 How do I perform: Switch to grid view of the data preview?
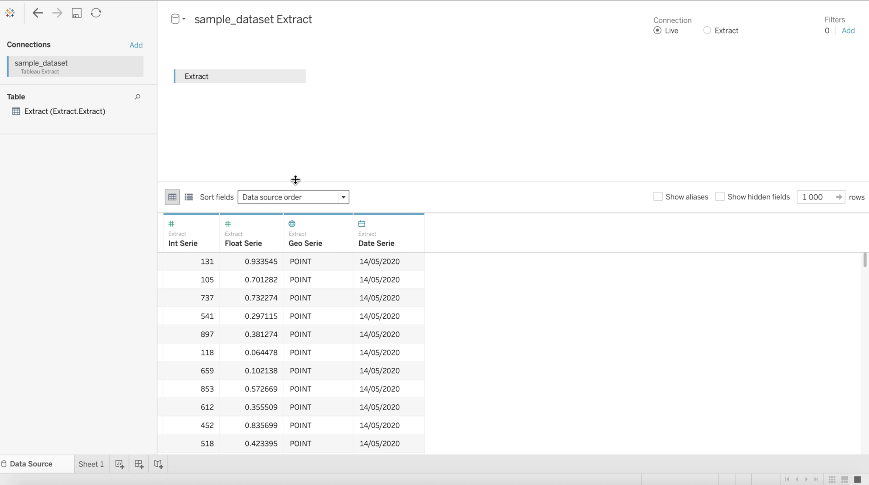pyautogui.click(x=172, y=196)
